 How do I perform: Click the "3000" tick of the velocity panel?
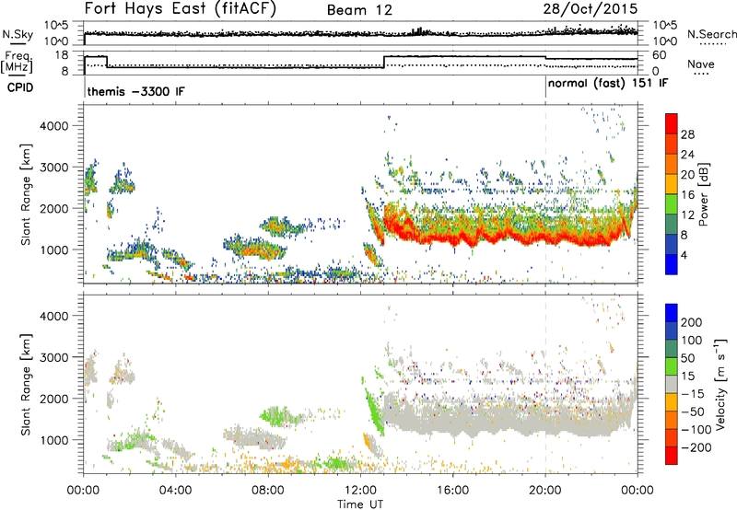click(54, 357)
